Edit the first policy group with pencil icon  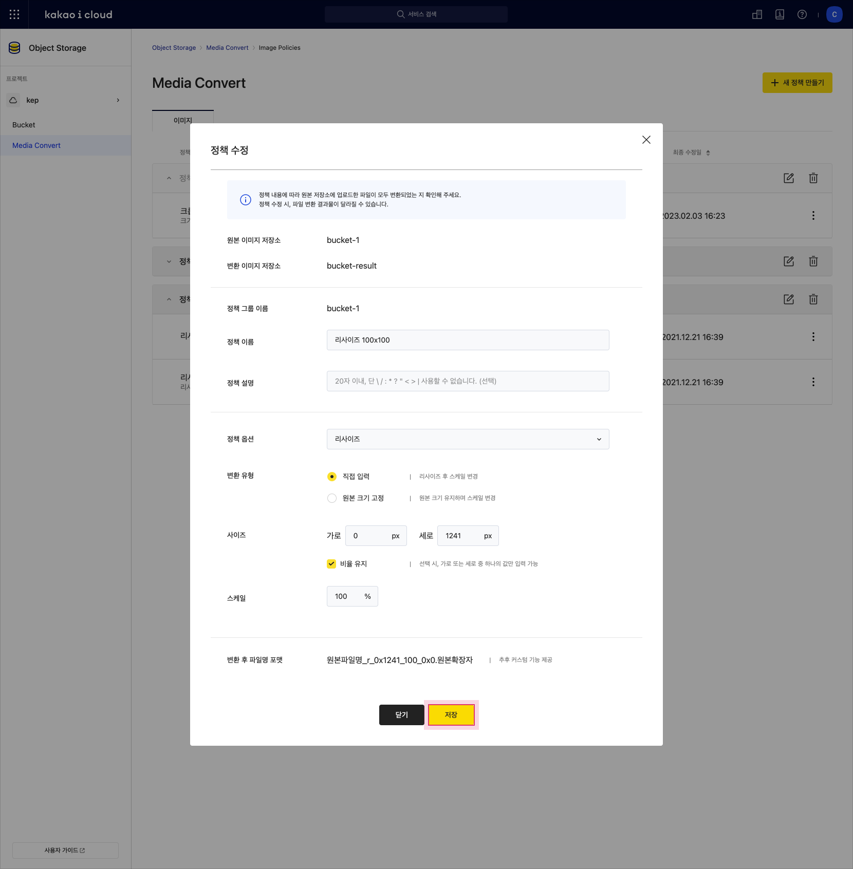click(789, 178)
